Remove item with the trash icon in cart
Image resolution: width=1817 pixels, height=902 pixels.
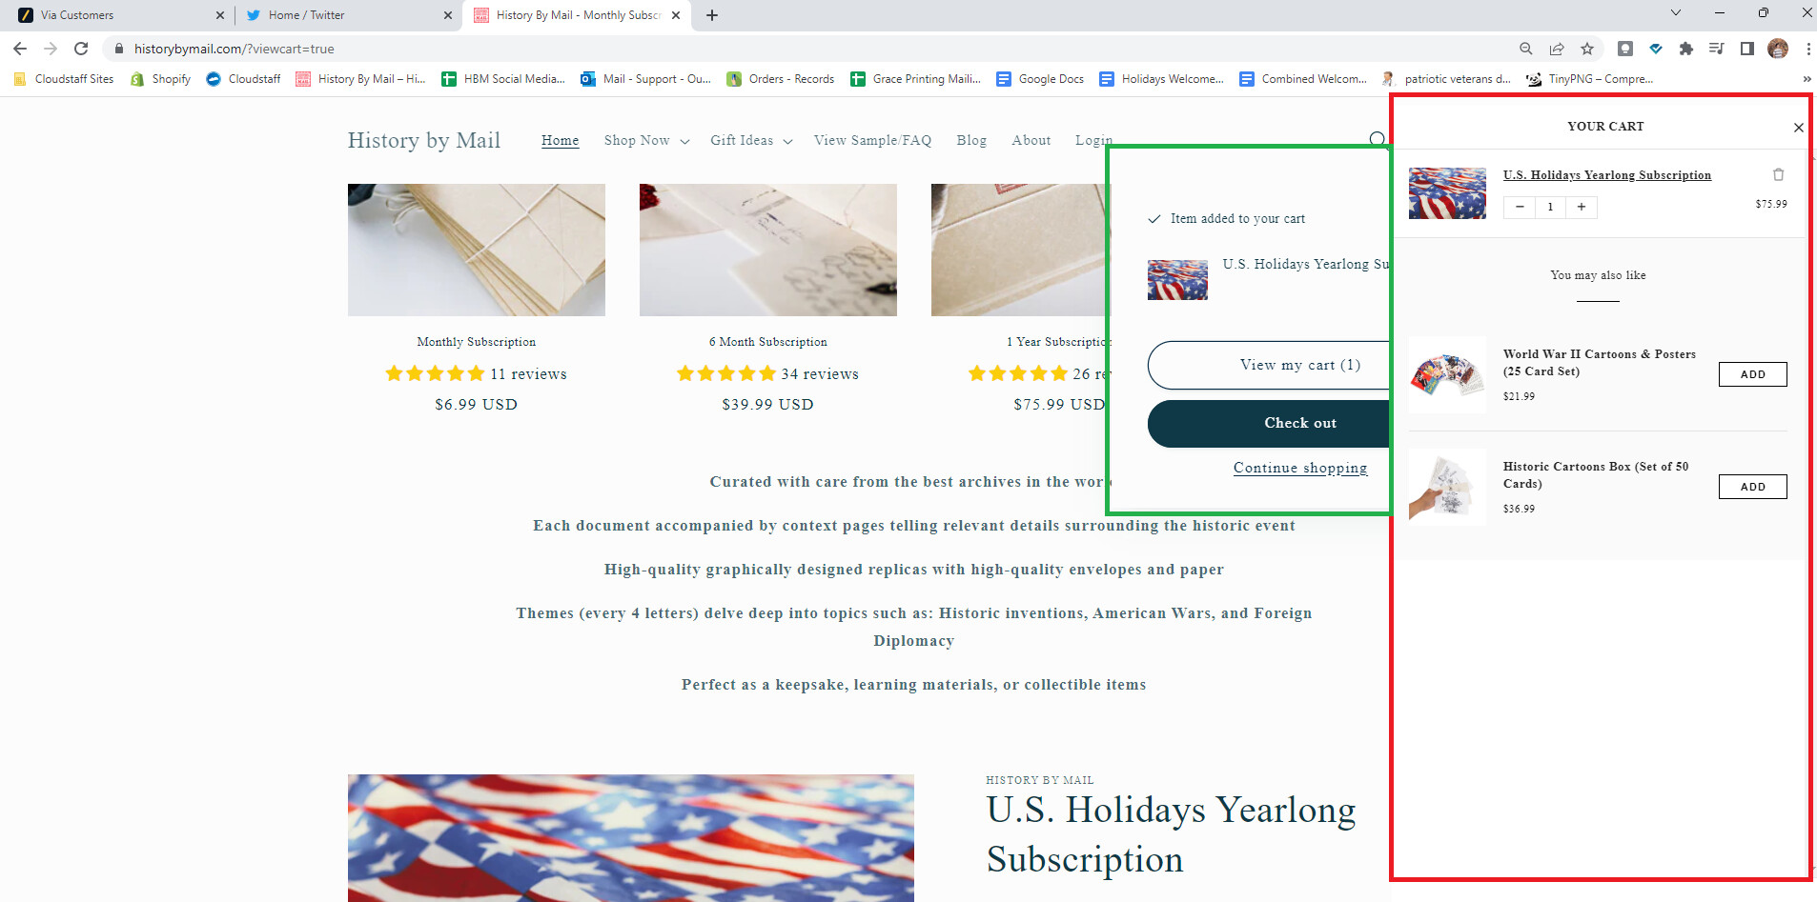click(1778, 174)
